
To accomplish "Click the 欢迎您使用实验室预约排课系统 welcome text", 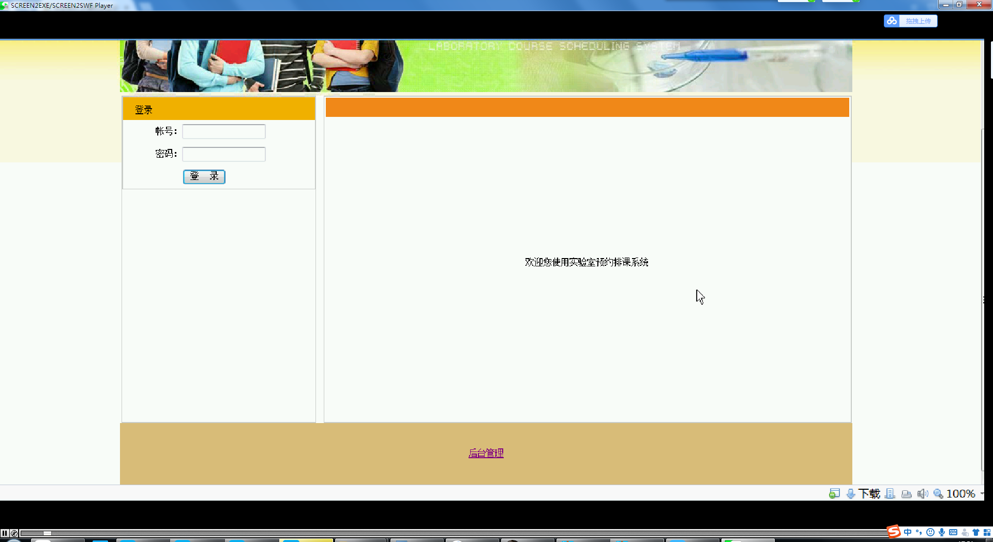I will [x=586, y=262].
